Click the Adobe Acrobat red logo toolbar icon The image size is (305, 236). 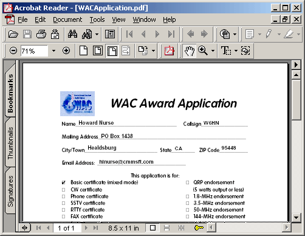click(x=170, y=50)
